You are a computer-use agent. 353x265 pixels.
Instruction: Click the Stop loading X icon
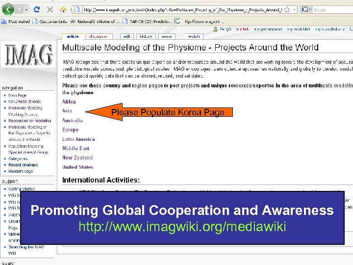[x=50, y=9]
